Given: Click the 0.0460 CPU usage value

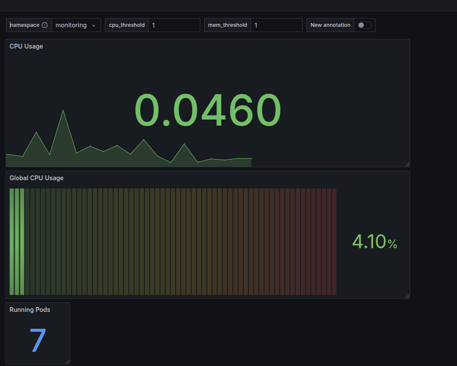Looking at the screenshot, I should point(208,110).
